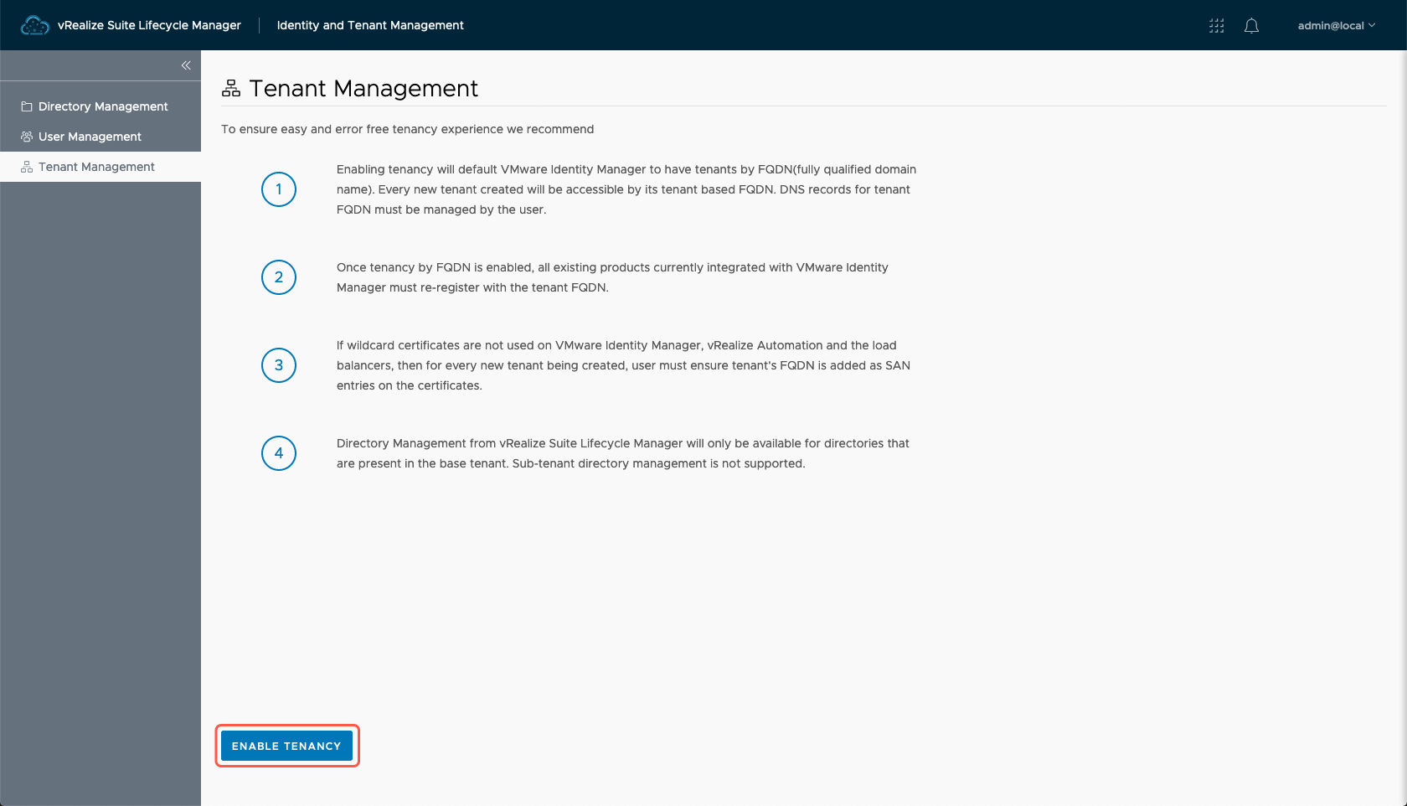Open the admin@local user dropdown
This screenshot has width=1407, height=806.
click(x=1330, y=26)
